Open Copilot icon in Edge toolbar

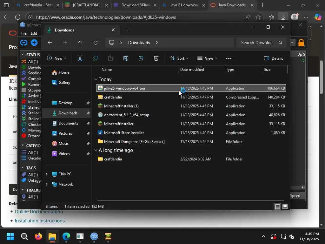click(x=318, y=17)
